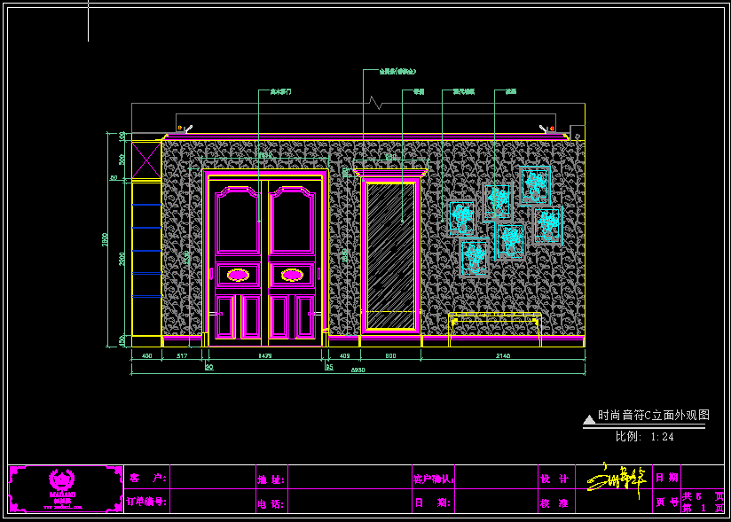Click the 地址 field label
Image resolution: width=731 pixels, height=522 pixels.
tap(271, 479)
